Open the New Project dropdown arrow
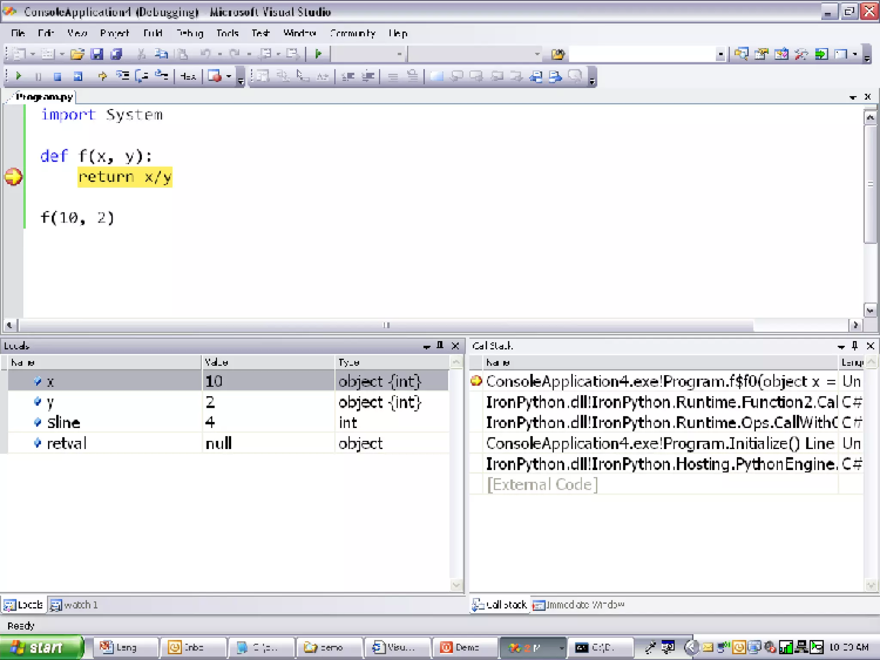Screen dimensions: 880x660 tap(32, 54)
